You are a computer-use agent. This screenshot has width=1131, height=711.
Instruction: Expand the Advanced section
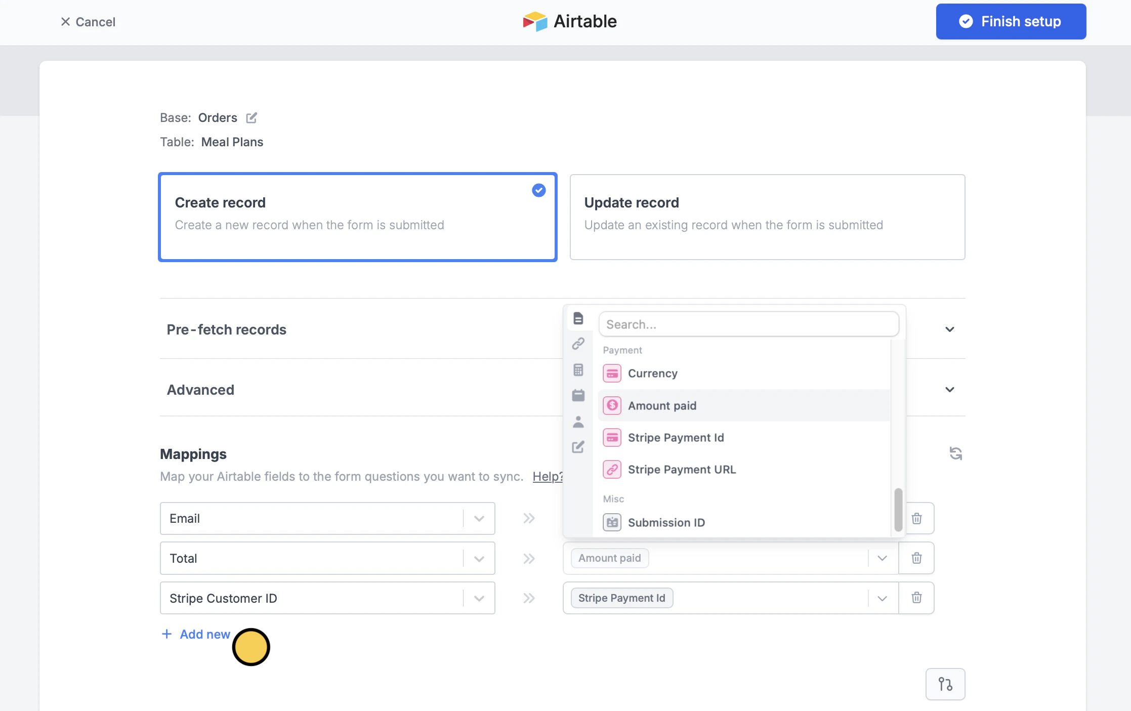[x=949, y=390]
